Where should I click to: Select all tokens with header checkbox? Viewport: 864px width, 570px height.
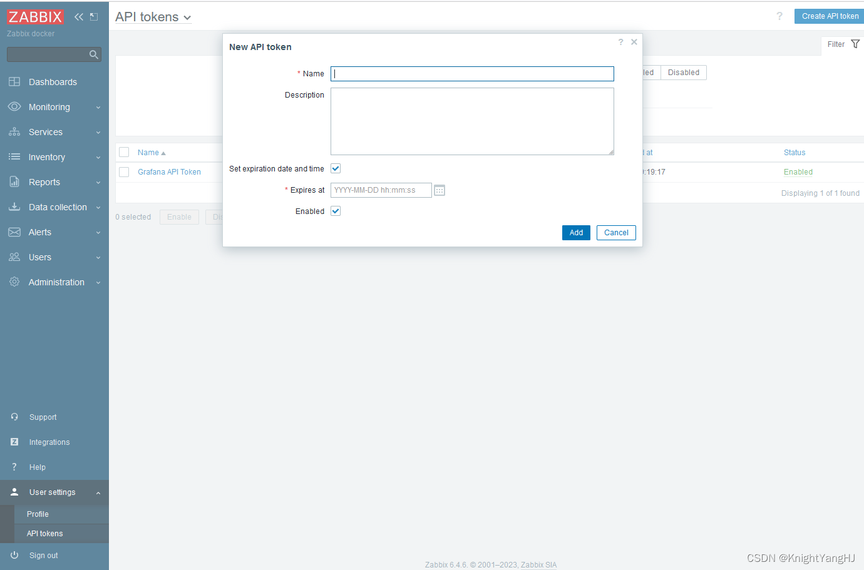tap(124, 152)
